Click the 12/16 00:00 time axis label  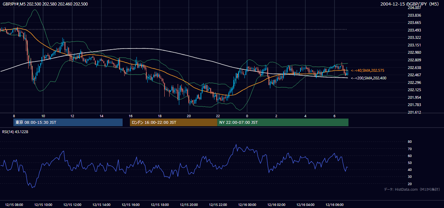(x=247, y=205)
